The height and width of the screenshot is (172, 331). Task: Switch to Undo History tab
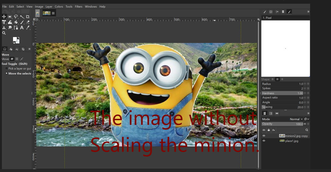(17, 49)
